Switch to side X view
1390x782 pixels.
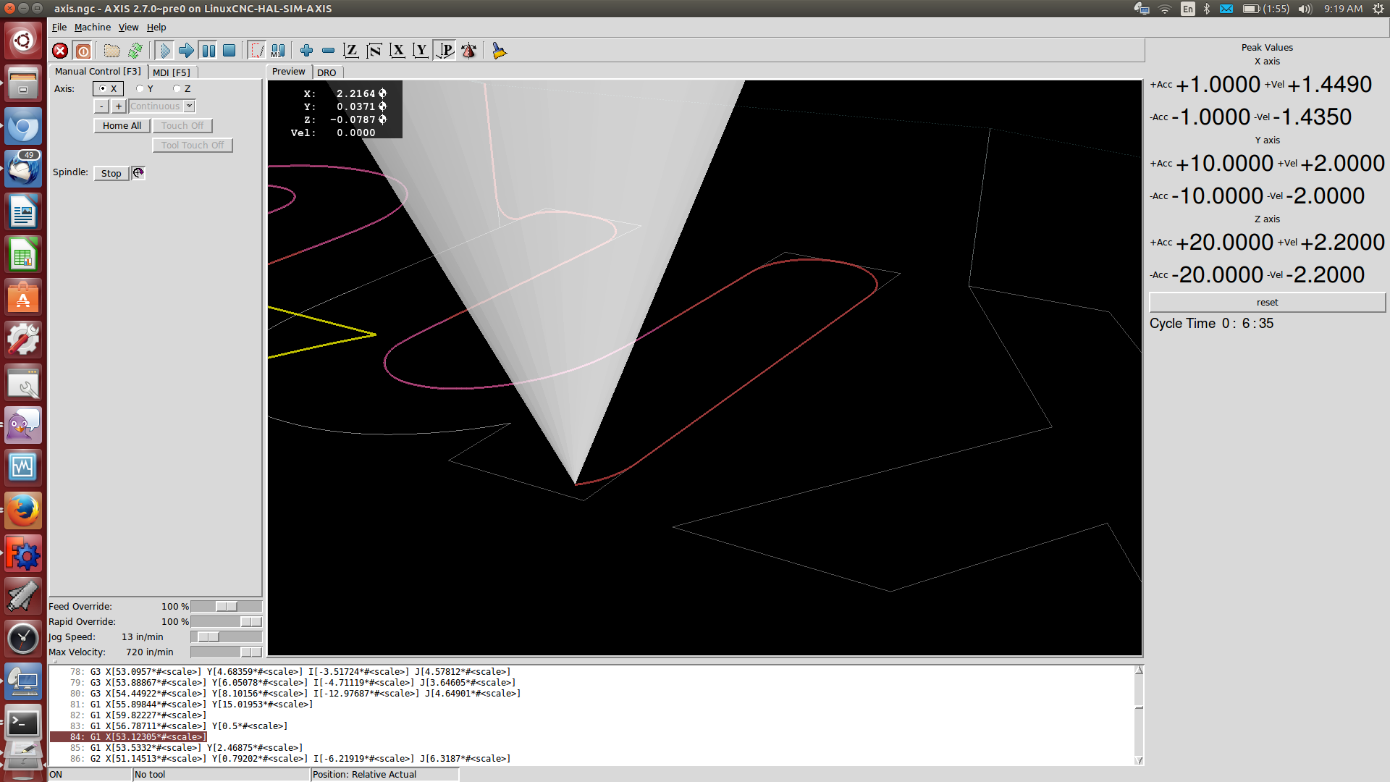[397, 51]
